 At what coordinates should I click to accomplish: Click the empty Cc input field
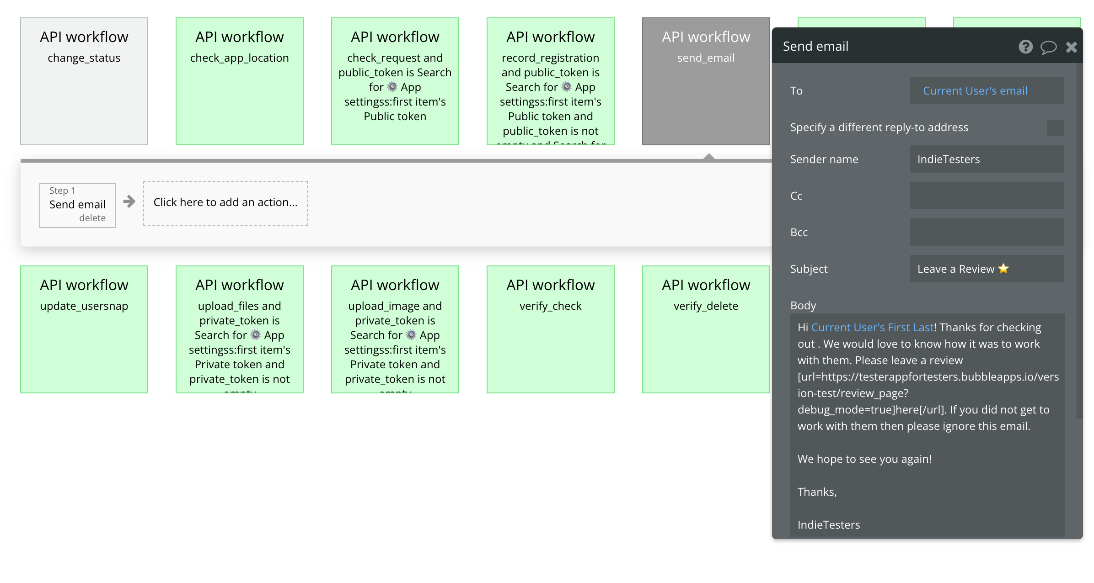coord(986,196)
